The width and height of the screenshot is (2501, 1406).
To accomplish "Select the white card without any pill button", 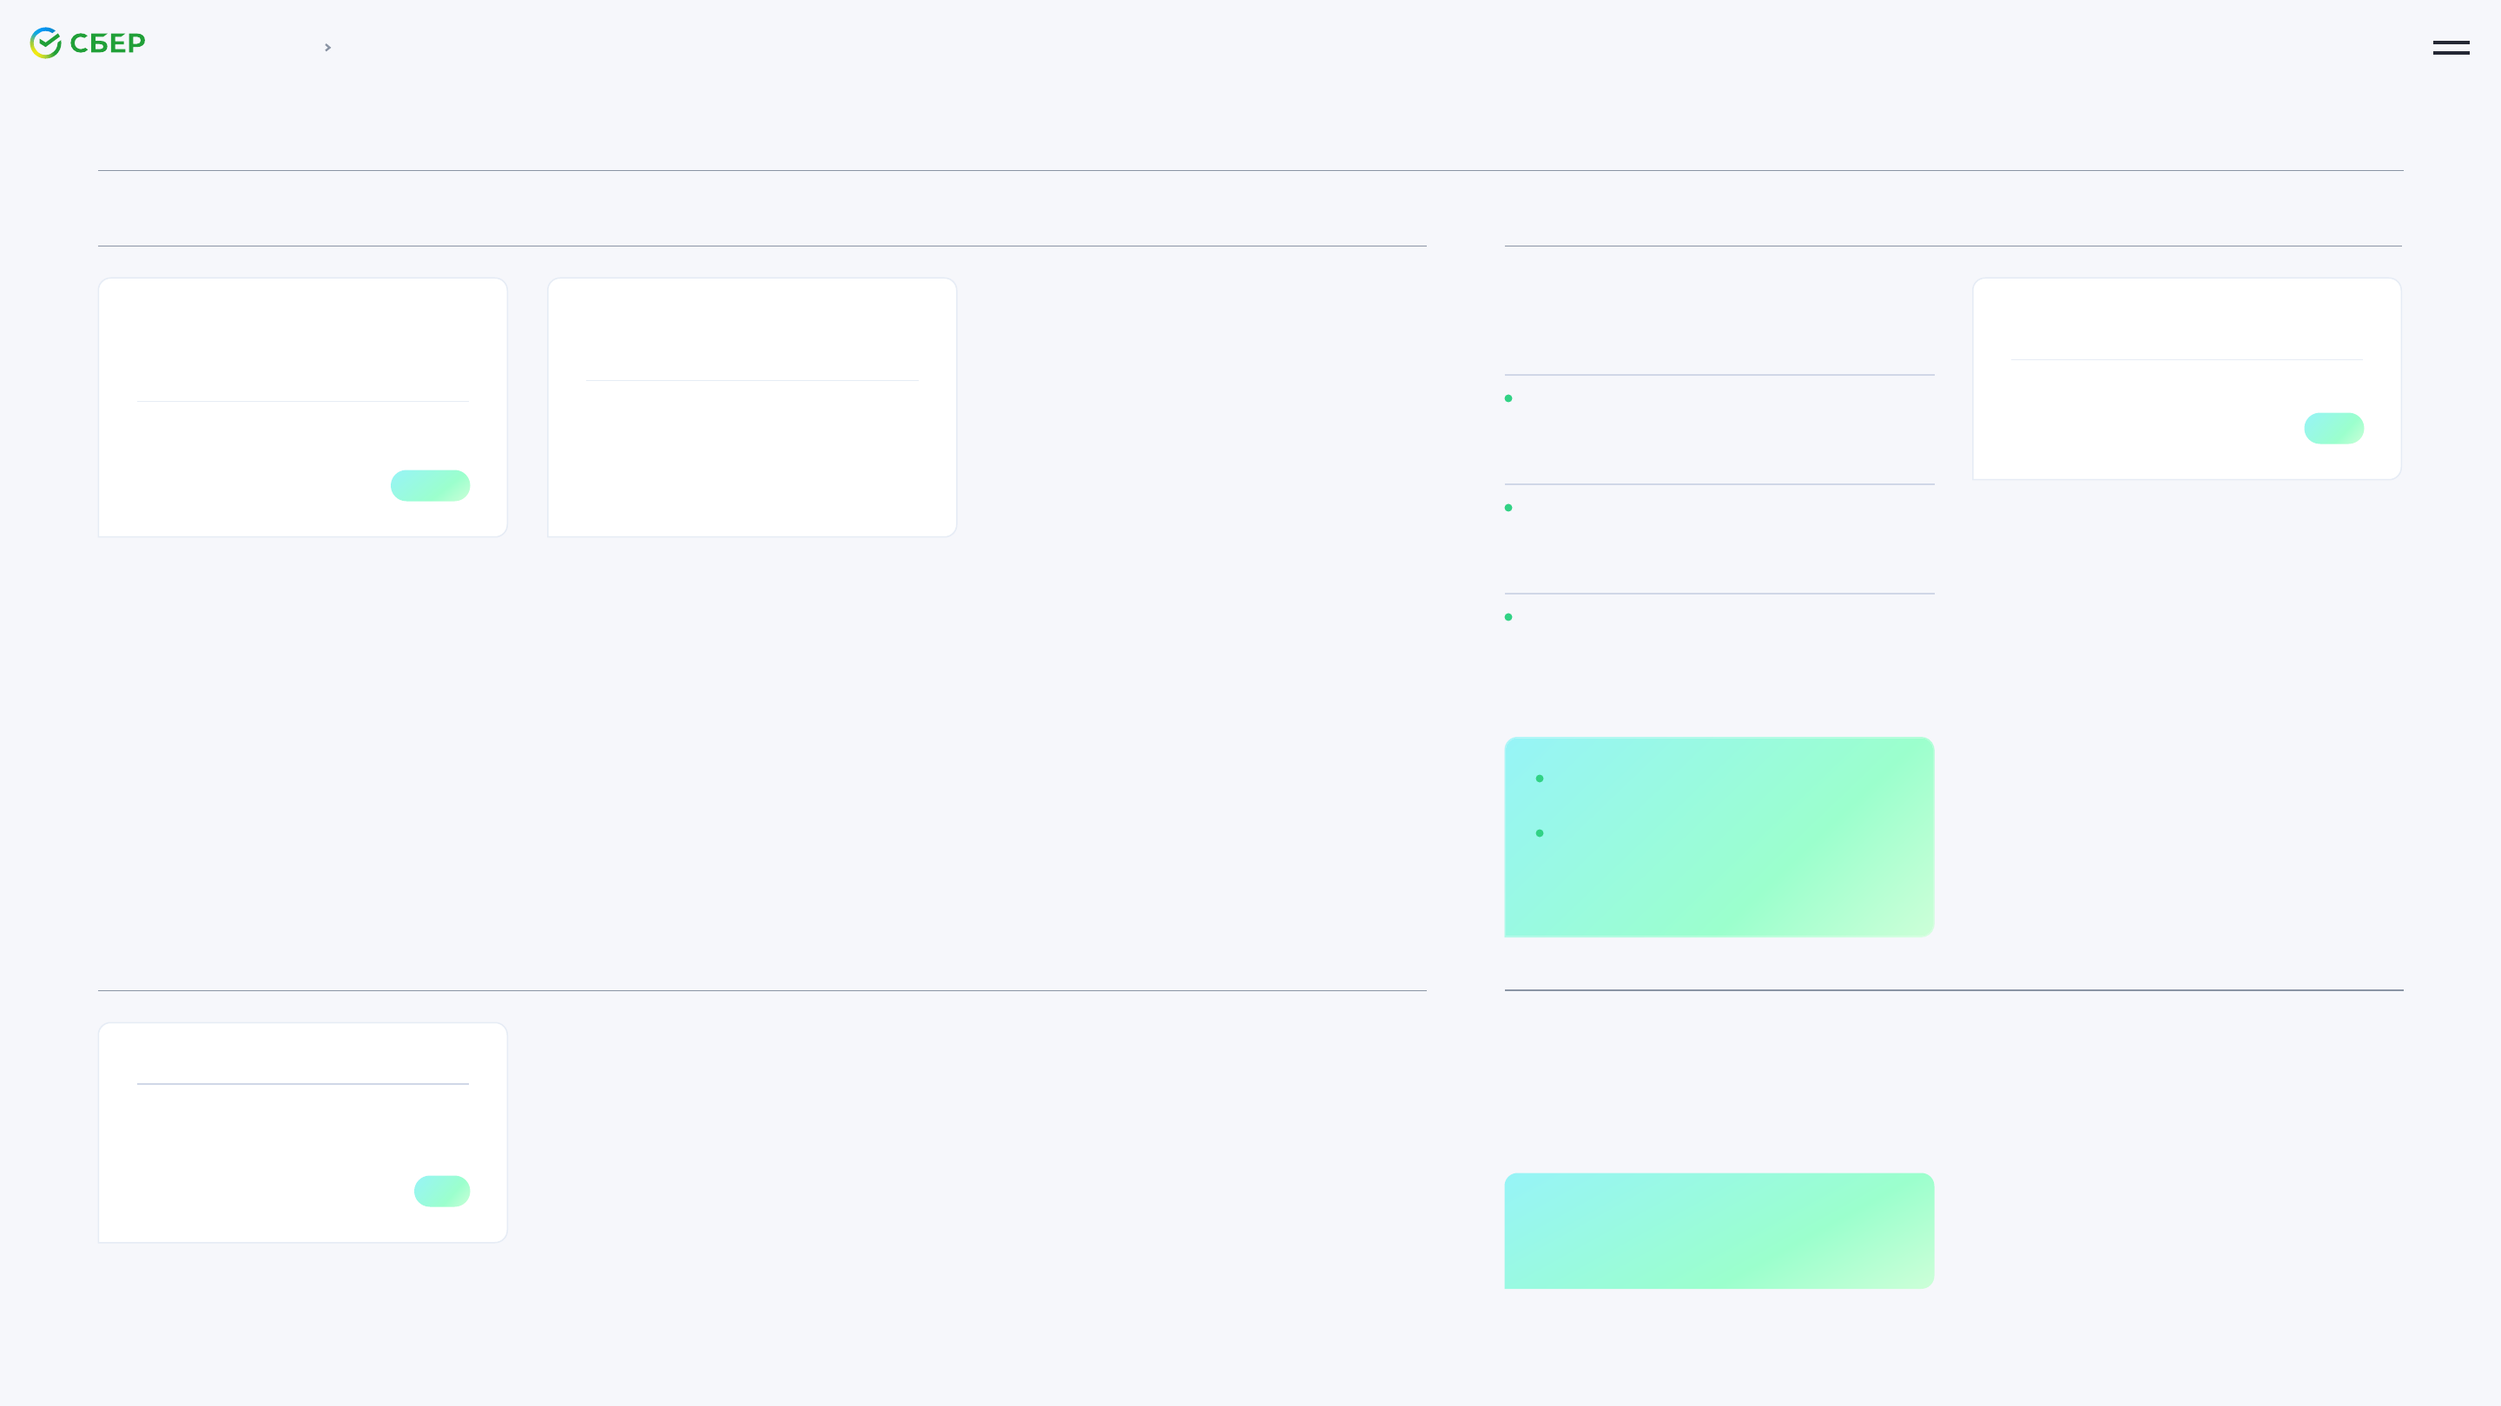I will 752,408.
